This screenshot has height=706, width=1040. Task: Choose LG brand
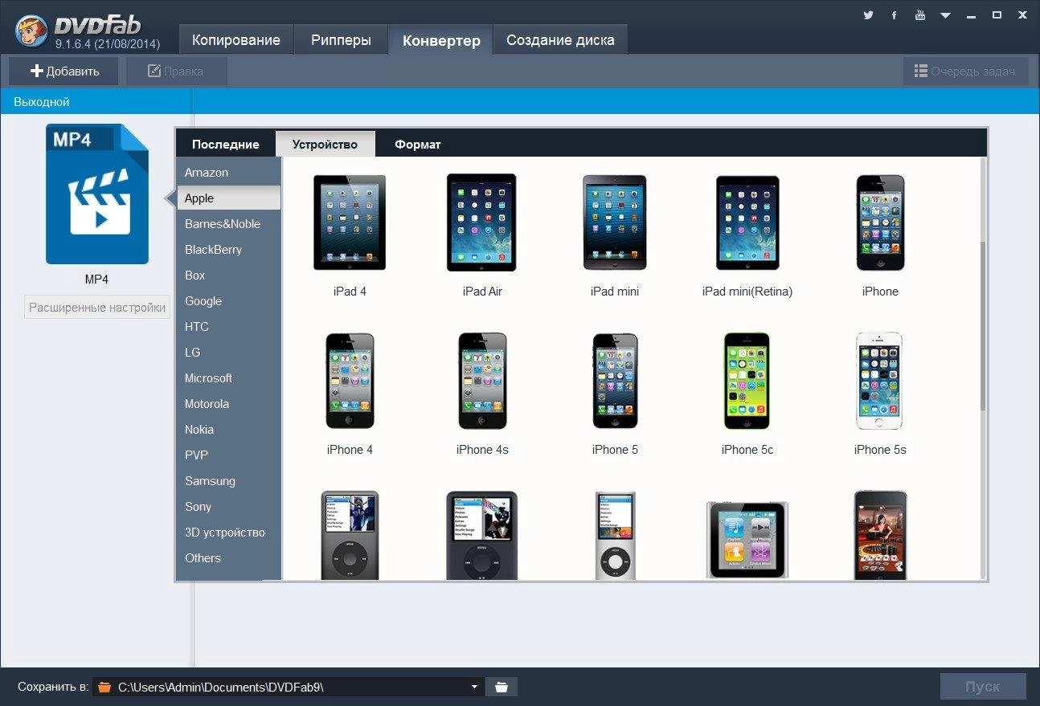click(229, 353)
